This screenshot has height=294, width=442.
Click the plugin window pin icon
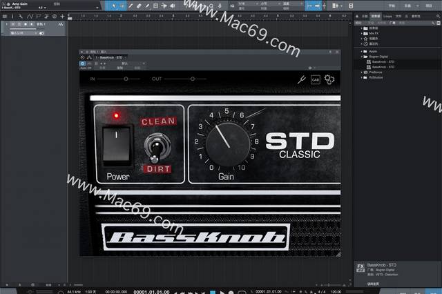pyautogui.click(x=330, y=52)
